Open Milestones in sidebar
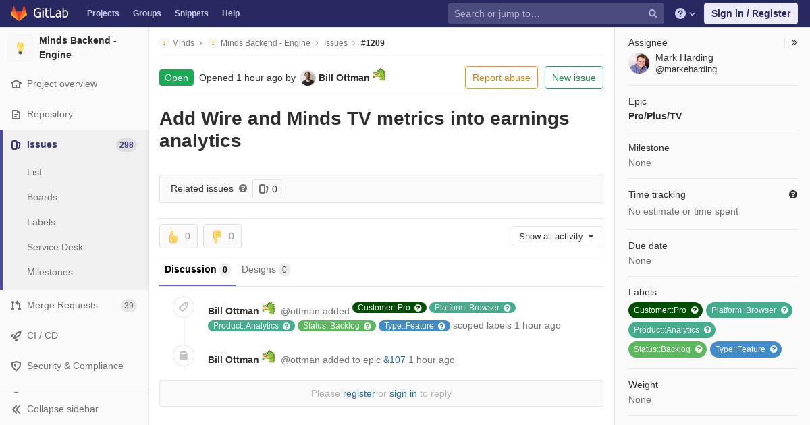 coord(50,272)
